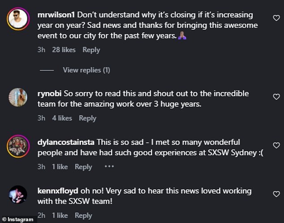Like rynobi's comment with the heart
The image size is (284, 223).
(276, 96)
